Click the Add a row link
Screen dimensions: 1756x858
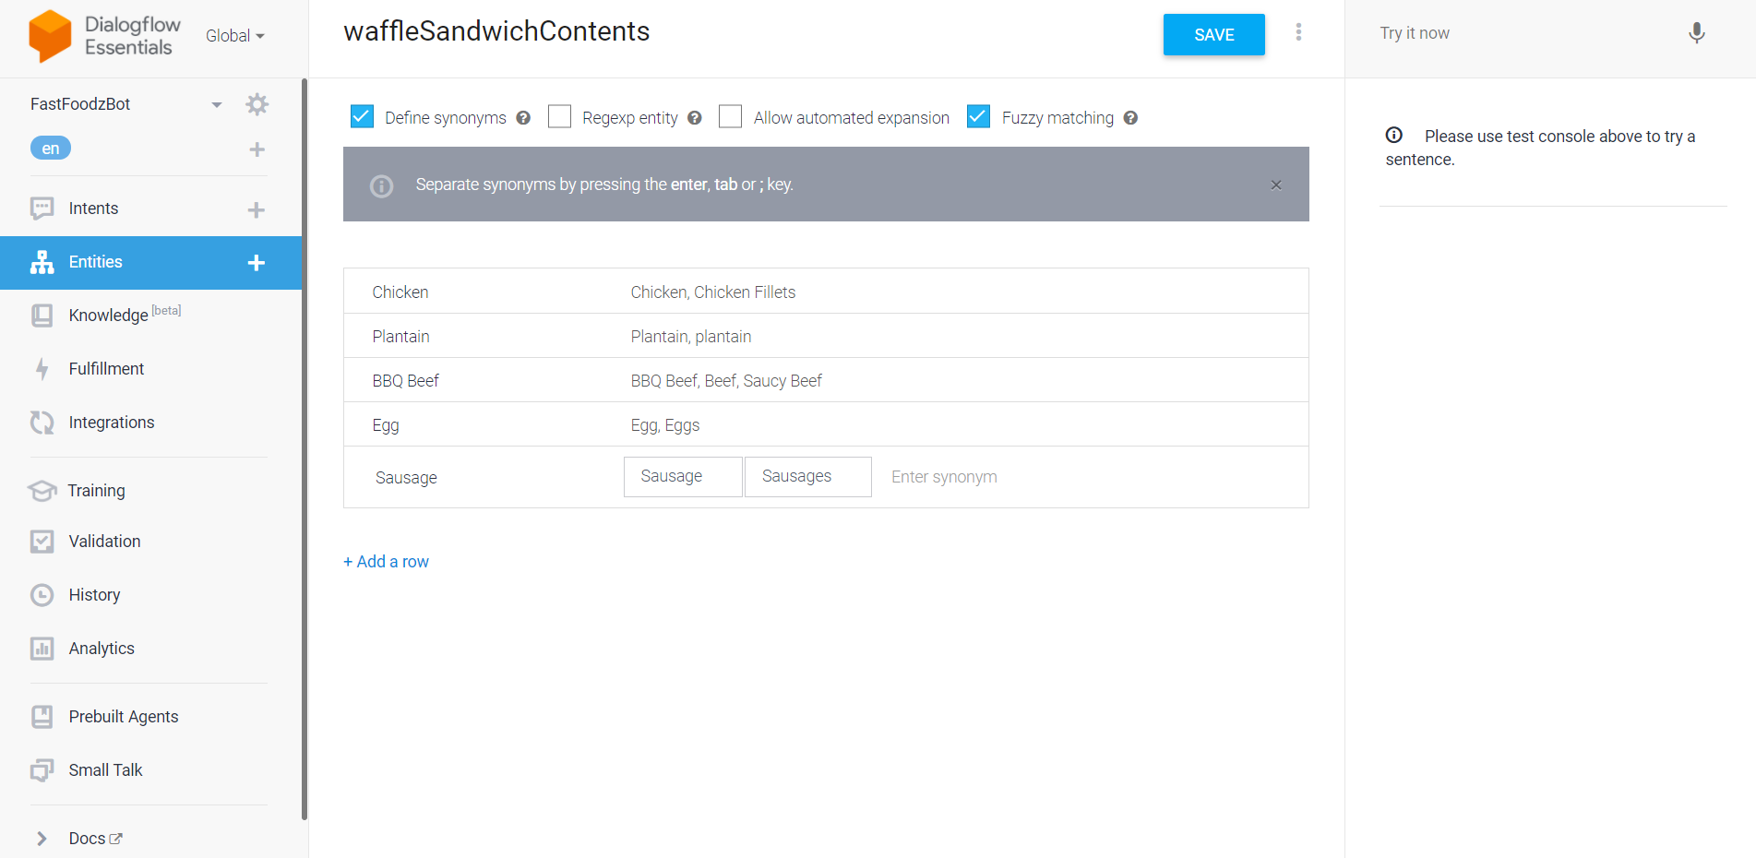point(386,562)
